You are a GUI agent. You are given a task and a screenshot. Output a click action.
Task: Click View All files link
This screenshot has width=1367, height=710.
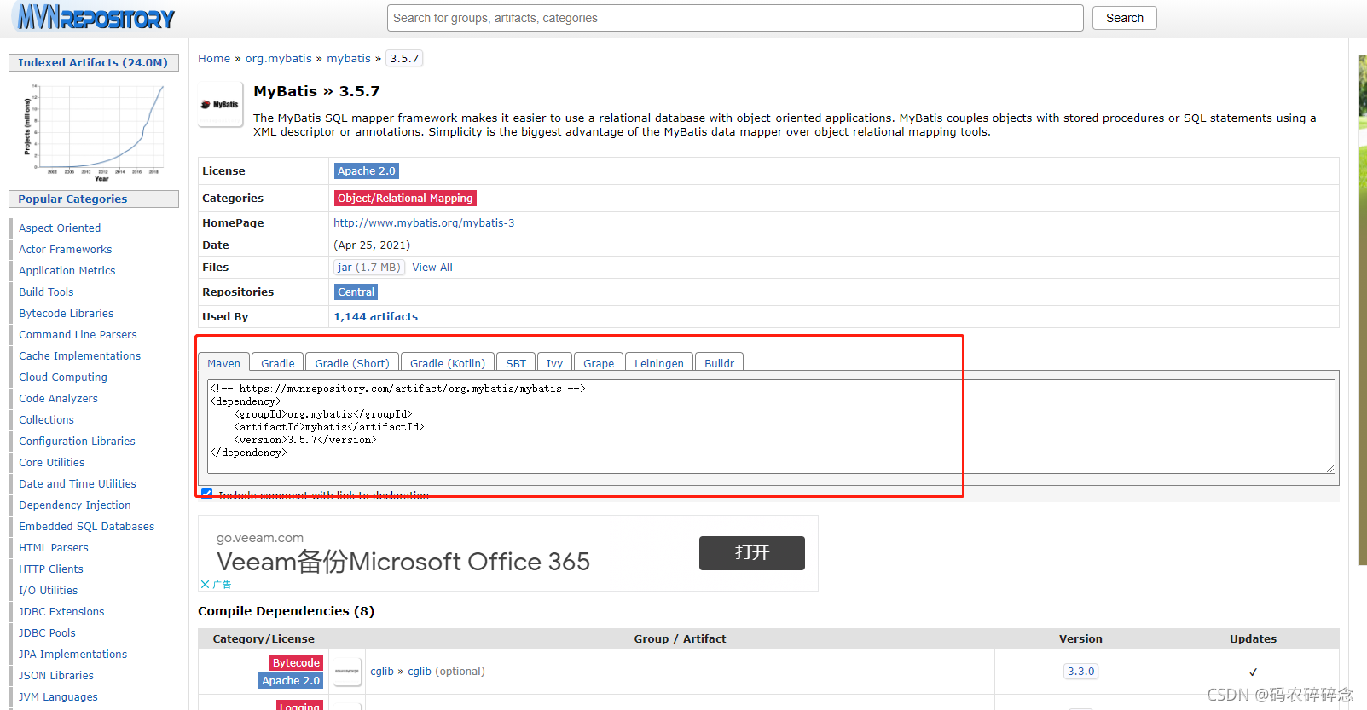(x=432, y=267)
